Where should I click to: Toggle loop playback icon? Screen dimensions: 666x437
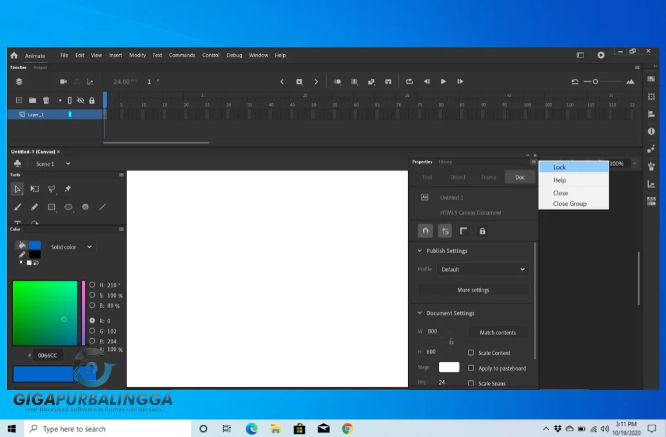(409, 81)
